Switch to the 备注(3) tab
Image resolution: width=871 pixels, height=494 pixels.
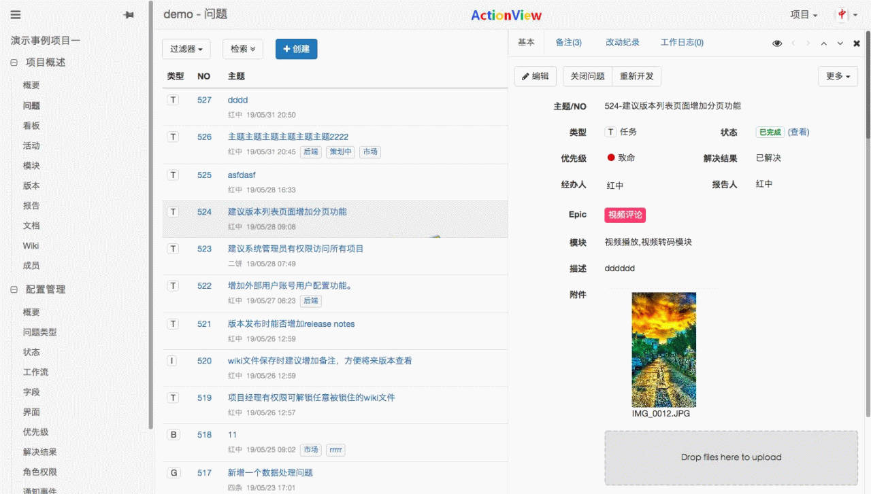(x=568, y=42)
